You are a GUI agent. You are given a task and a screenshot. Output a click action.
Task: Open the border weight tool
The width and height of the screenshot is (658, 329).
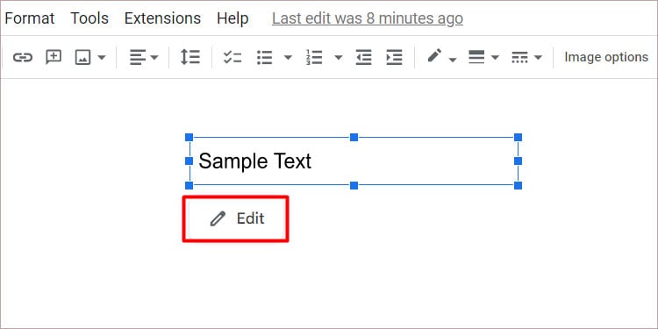[x=476, y=57]
